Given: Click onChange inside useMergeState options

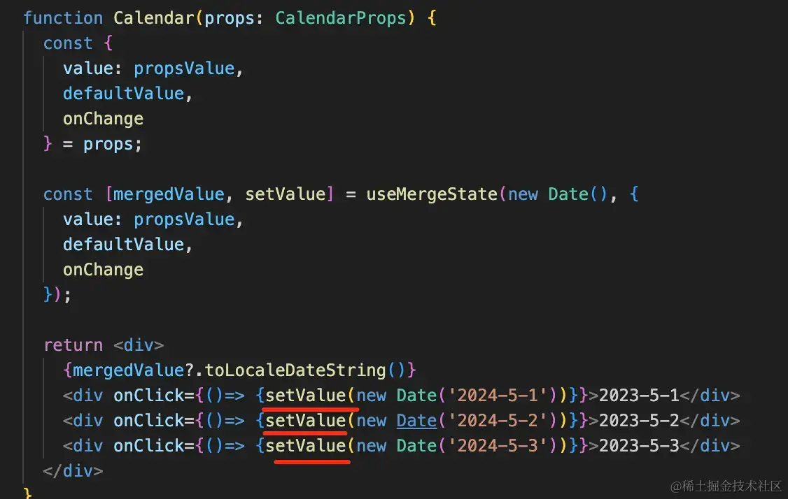Looking at the screenshot, I should click(104, 270).
